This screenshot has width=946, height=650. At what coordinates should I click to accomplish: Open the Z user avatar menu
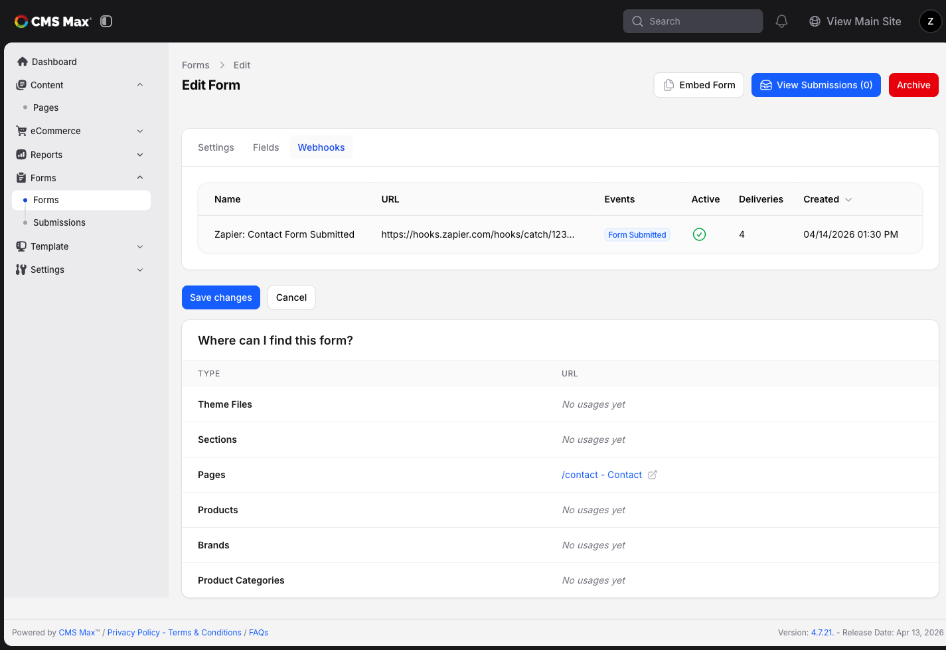tap(930, 21)
